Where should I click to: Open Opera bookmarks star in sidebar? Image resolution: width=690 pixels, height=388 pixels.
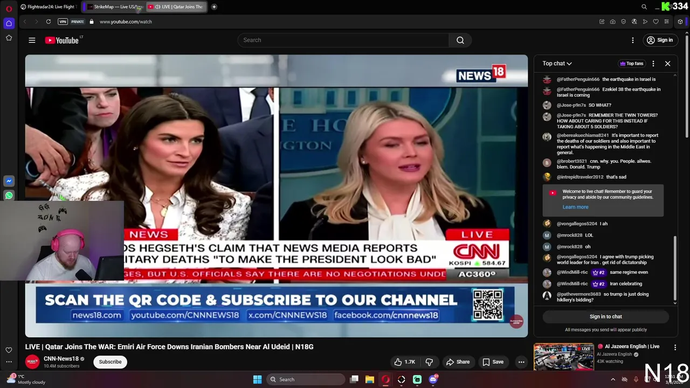(9, 38)
